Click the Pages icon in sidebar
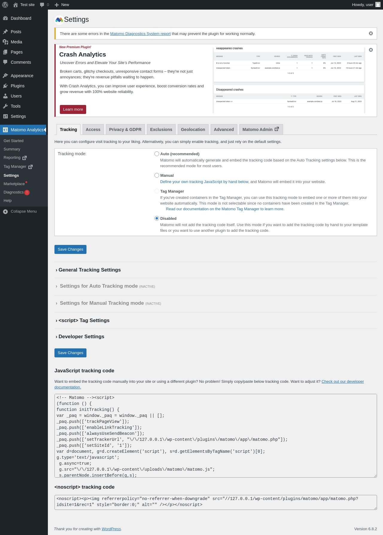The height and width of the screenshot is (535, 383). (5, 52)
